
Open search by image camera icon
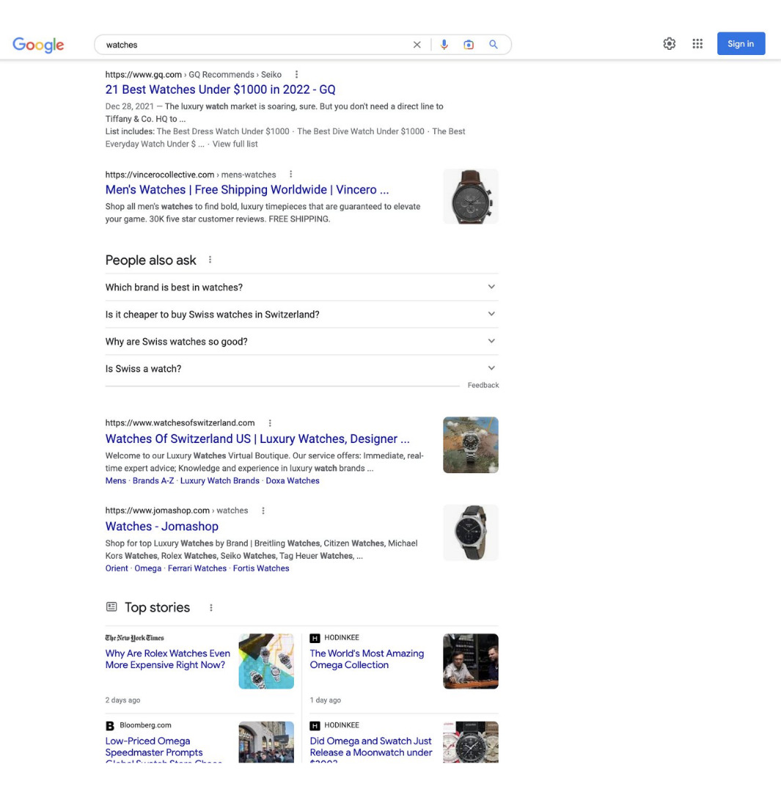(x=469, y=45)
